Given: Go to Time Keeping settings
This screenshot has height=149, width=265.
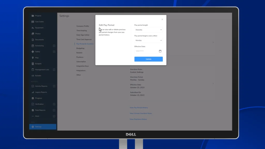Looking at the screenshot, I should coord(82,31).
